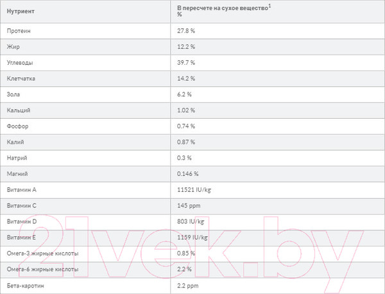Click the 1.02 % calcium value
The width and height of the screenshot is (385, 294).
point(186,110)
